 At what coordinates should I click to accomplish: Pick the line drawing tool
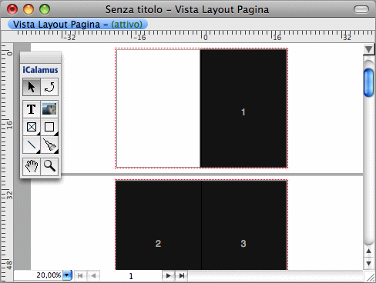coord(32,145)
